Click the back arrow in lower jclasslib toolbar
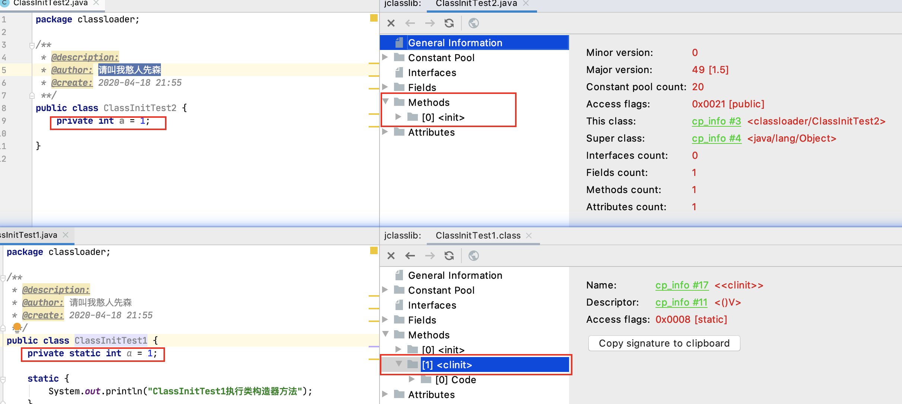This screenshot has height=404, width=902. (x=410, y=256)
